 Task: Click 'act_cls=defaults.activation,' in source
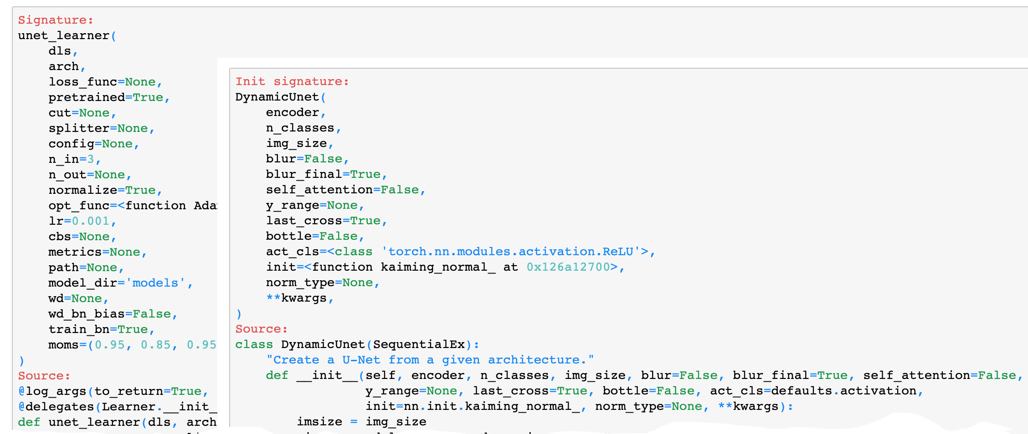[x=817, y=391]
